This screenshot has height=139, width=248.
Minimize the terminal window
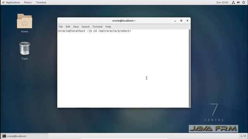point(175,21)
